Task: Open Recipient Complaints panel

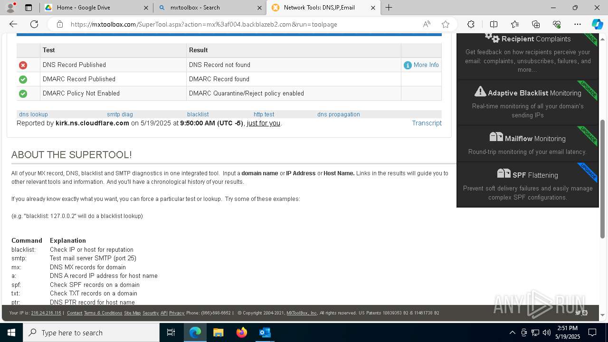Action: [x=528, y=56]
